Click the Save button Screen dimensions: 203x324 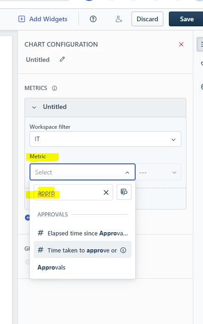coord(186,19)
